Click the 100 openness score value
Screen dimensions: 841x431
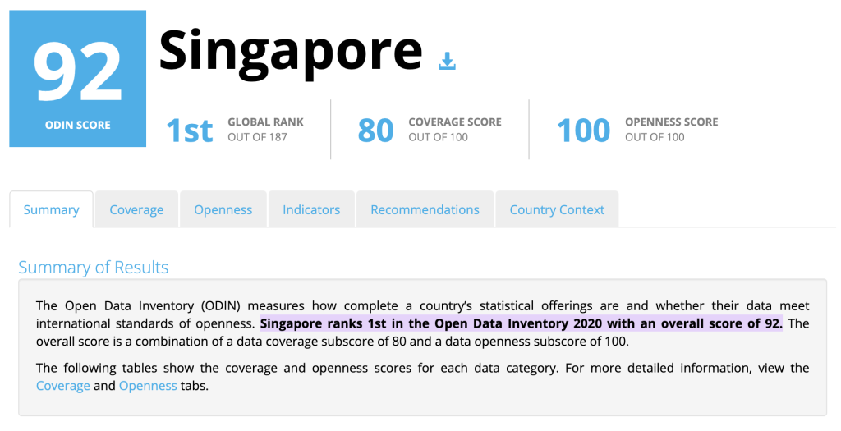point(583,131)
